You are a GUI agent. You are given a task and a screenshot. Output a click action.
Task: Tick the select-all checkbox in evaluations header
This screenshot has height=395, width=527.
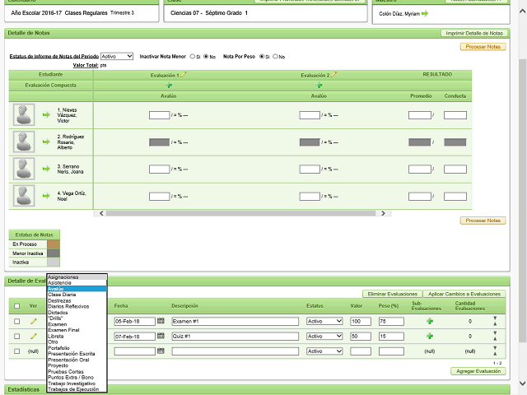coord(16,305)
